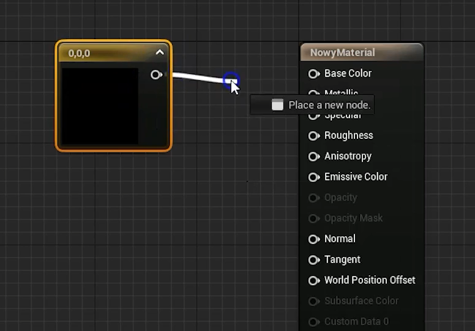Click the Custom Data 0 pin
The height and width of the screenshot is (331, 475).
click(313, 322)
